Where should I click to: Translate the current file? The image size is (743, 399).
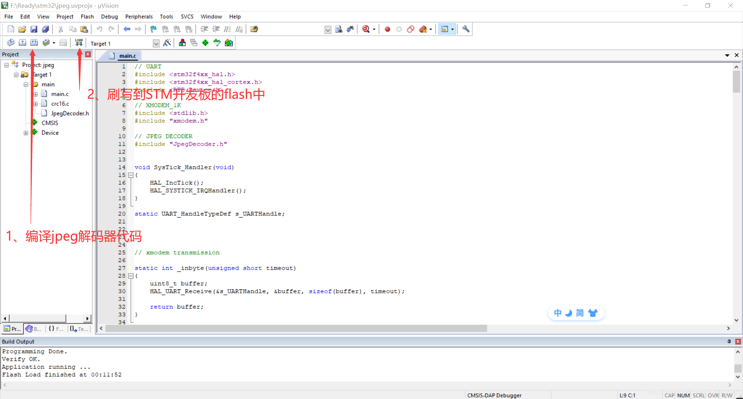11,43
